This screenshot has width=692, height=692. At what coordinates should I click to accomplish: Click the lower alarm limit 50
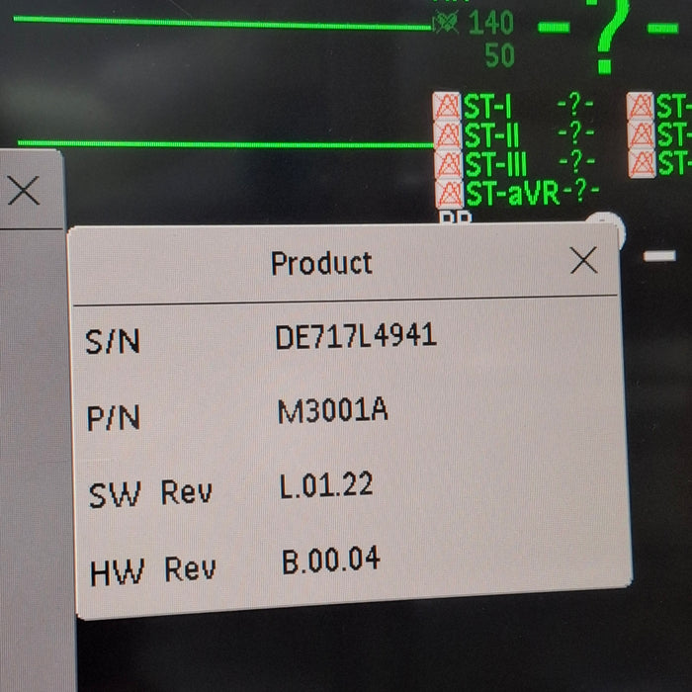click(x=499, y=55)
